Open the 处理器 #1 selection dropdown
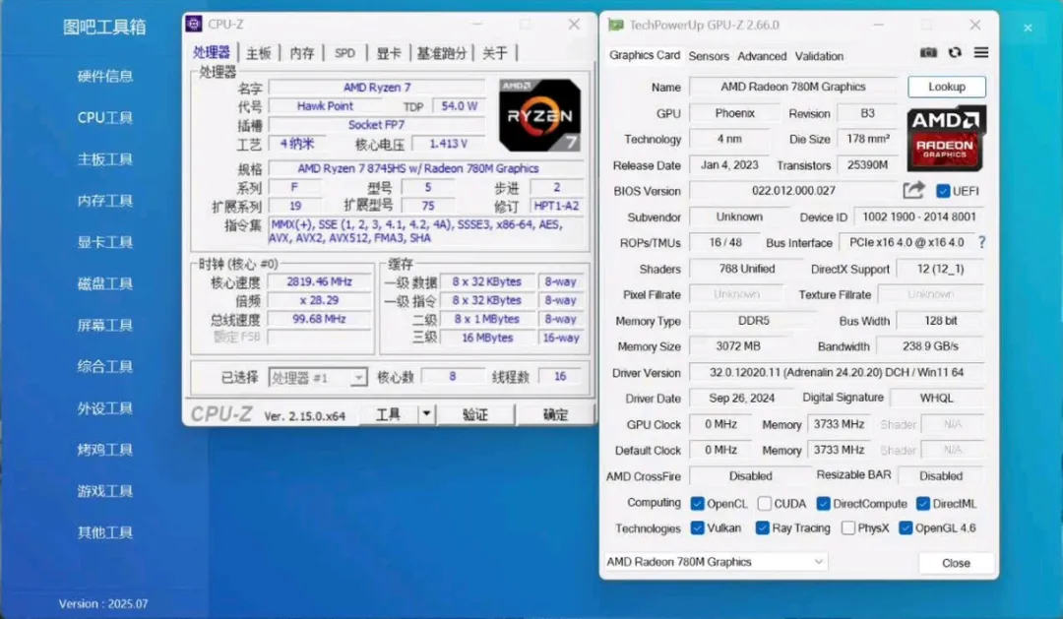1063x619 pixels. pos(318,377)
